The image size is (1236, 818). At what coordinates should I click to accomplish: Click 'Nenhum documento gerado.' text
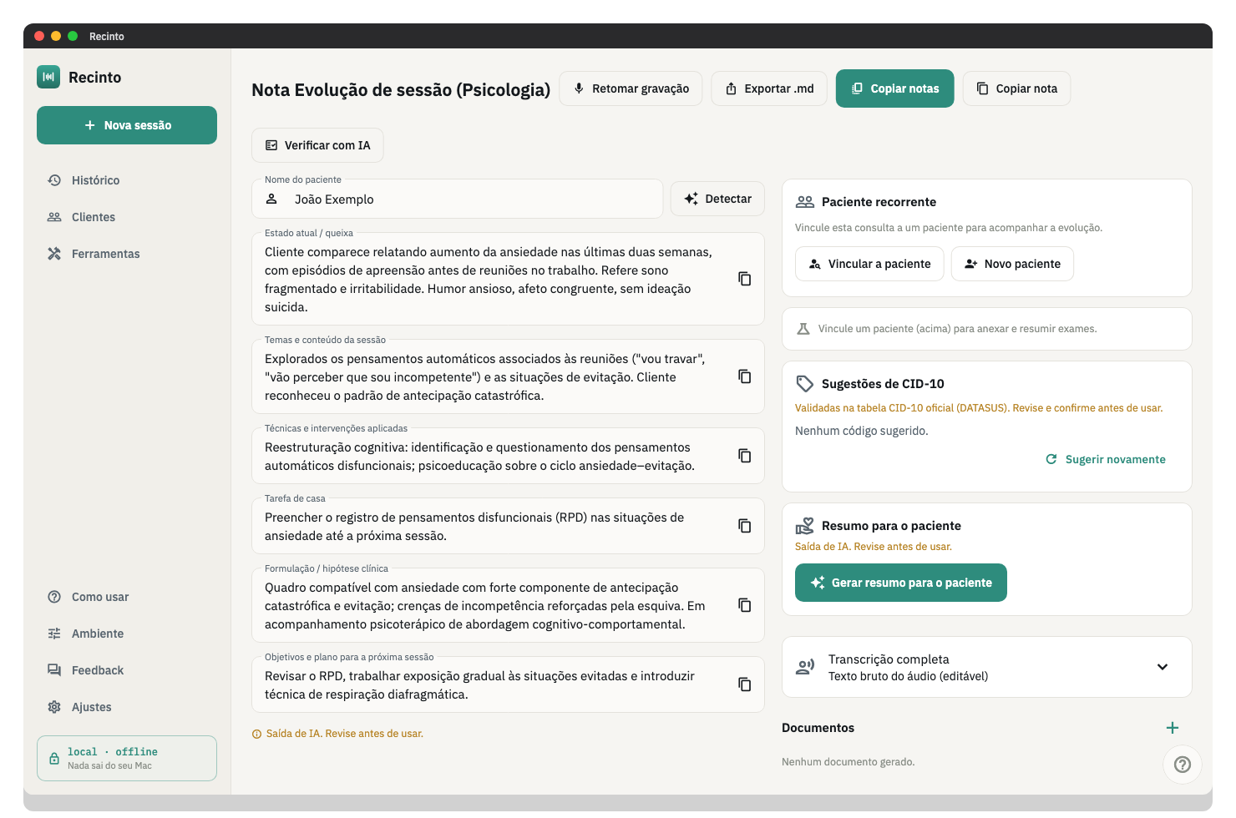[x=848, y=762]
